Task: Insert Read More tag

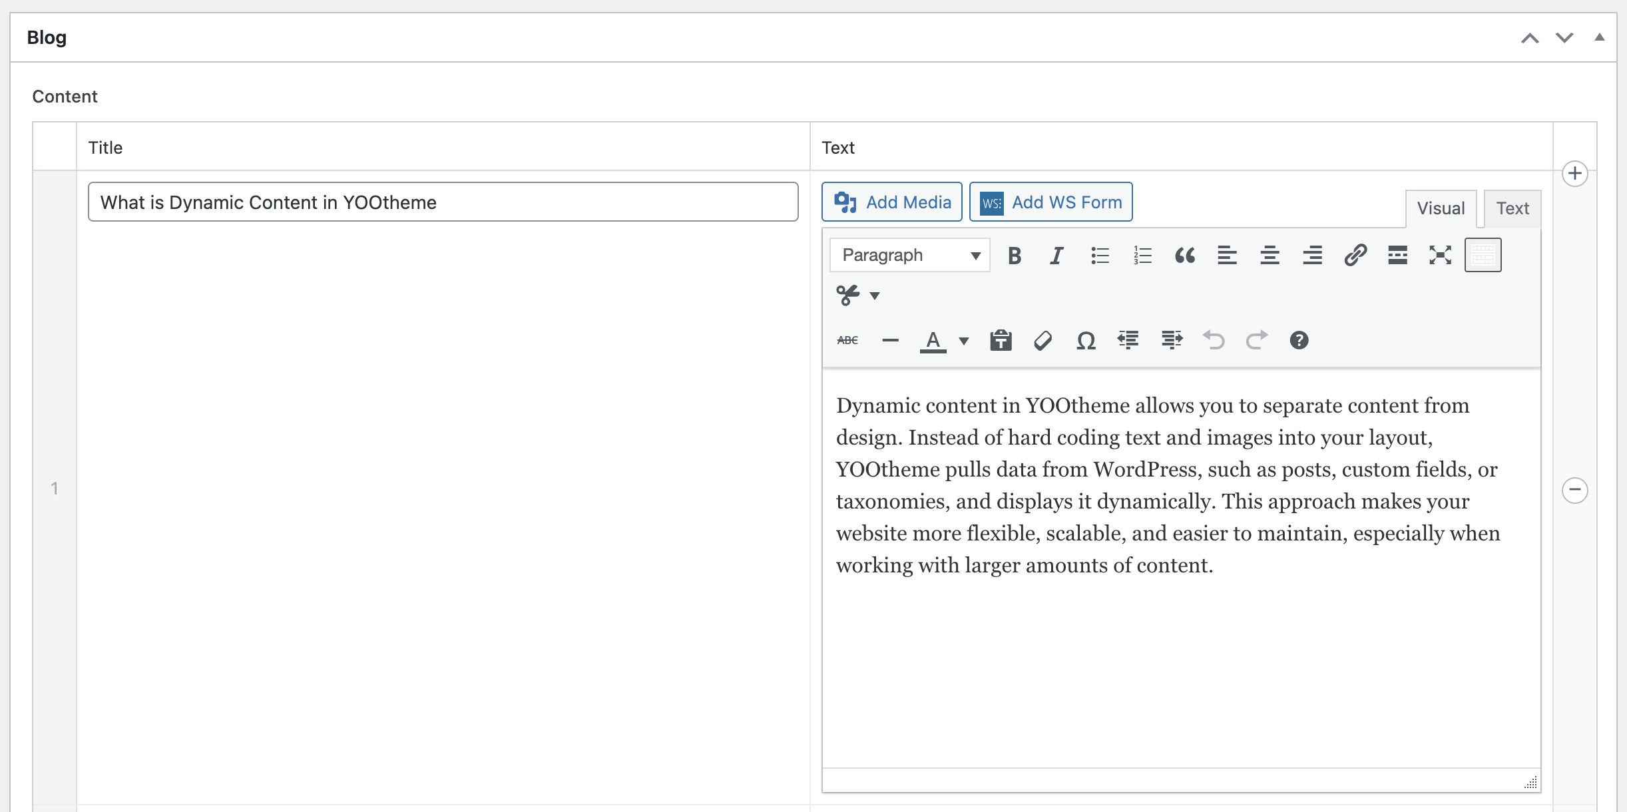Action: (x=1398, y=256)
